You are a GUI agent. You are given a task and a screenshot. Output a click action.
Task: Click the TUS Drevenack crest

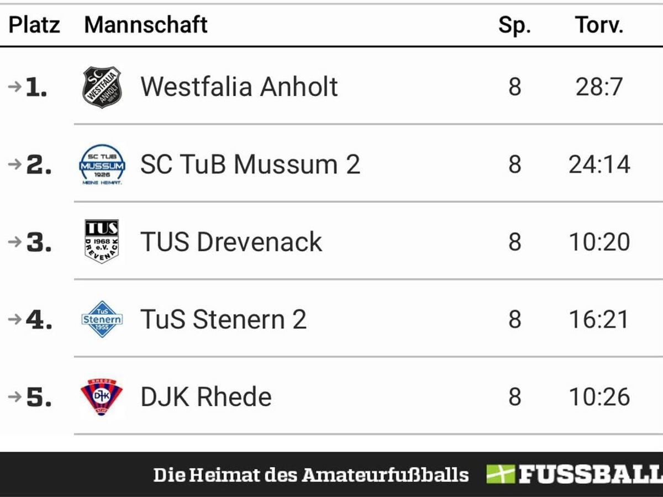(x=102, y=241)
